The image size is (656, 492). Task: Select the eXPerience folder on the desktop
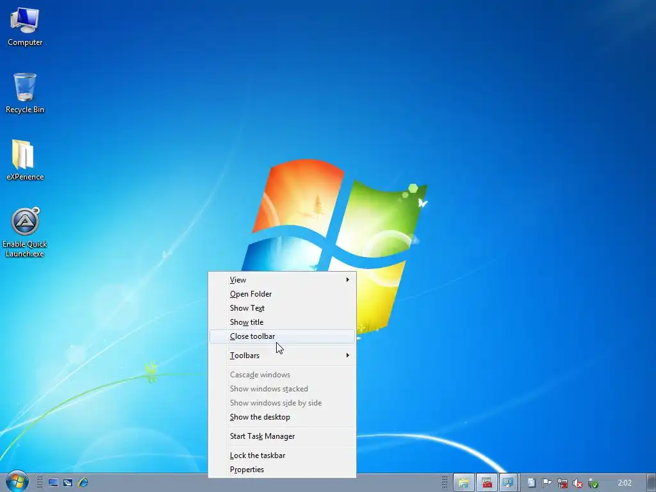tap(25, 160)
